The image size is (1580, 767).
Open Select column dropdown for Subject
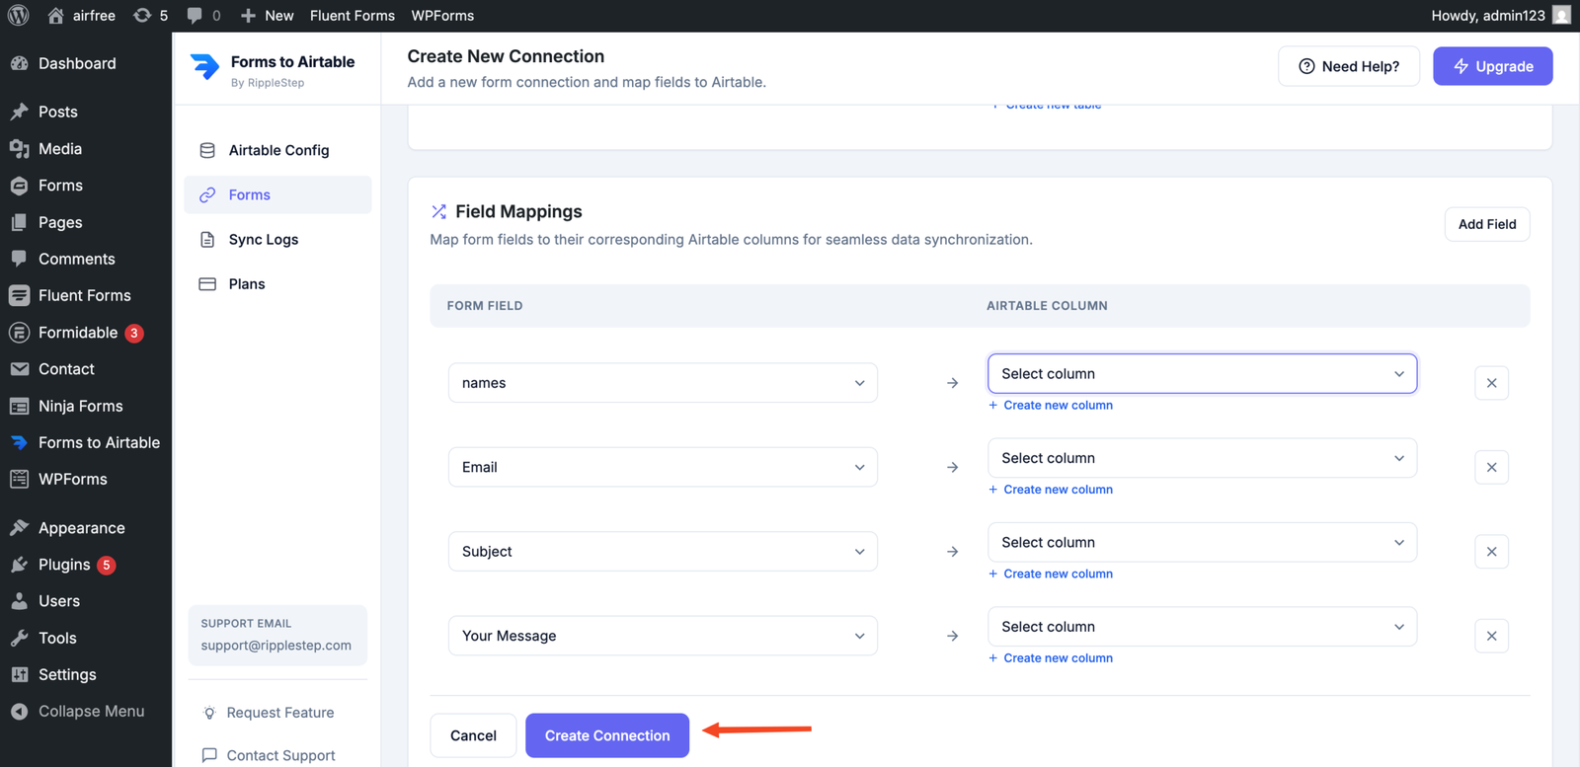coord(1203,542)
